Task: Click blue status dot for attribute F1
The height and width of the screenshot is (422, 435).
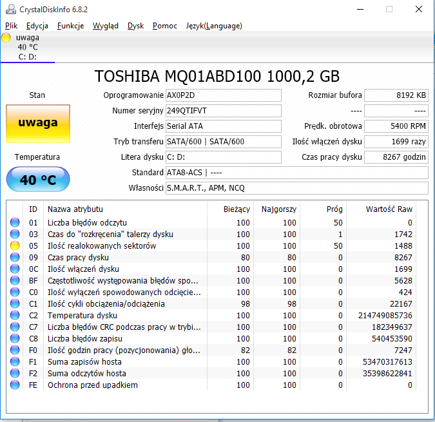Action: pyautogui.click(x=15, y=362)
